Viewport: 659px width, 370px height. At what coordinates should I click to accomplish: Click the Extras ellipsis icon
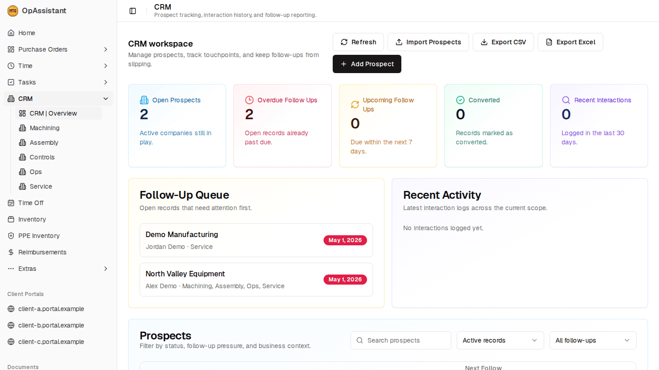tap(11, 269)
